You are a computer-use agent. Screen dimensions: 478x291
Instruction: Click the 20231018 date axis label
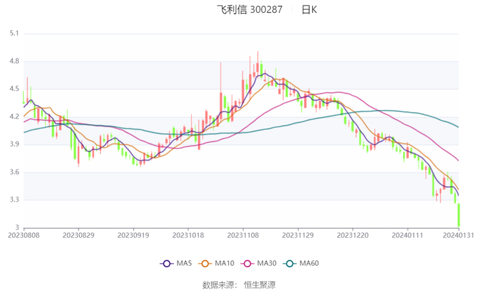point(188,235)
